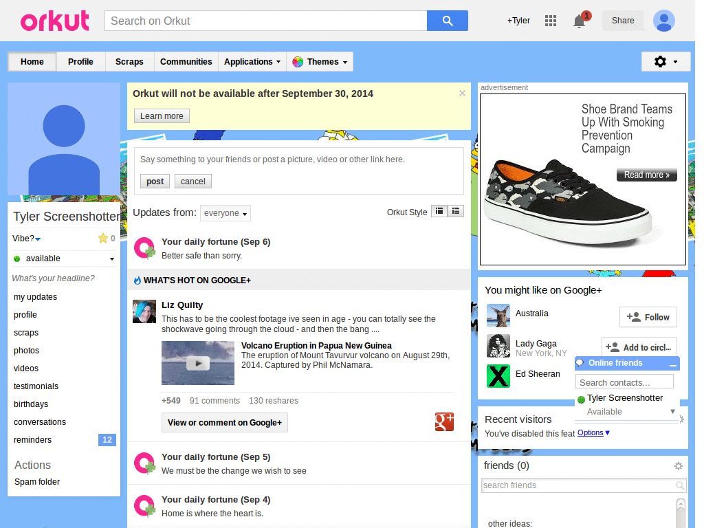
Task: Click the daily fortune Sep 4 icon
Action: click(144, 506)
